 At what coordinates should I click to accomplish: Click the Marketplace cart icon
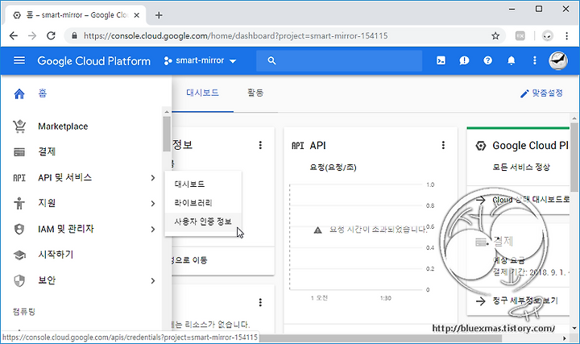pyautogui.click(x=19, y=126)
